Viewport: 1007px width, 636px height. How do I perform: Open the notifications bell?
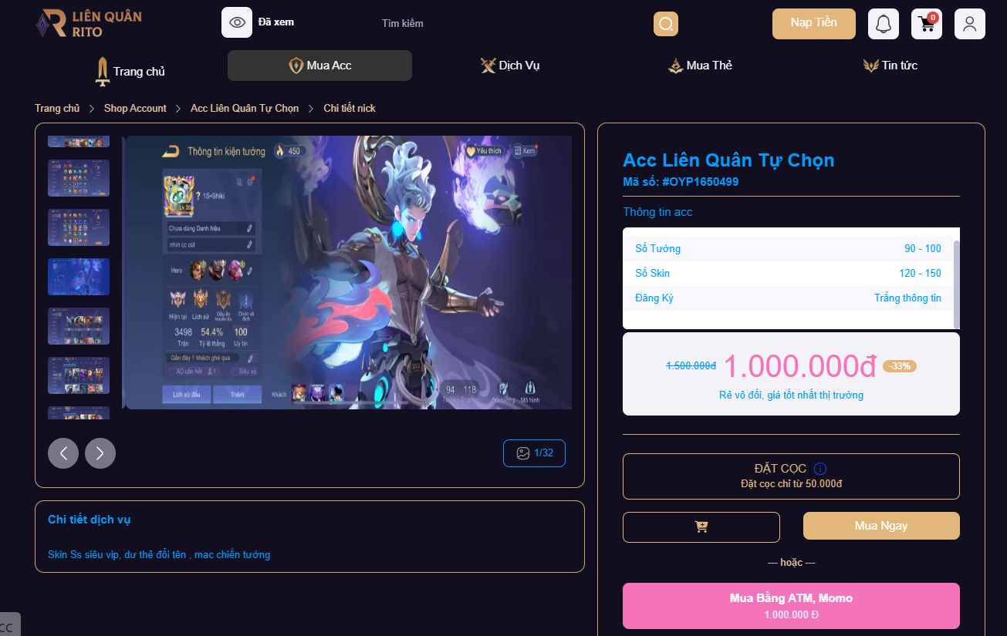pyautogui.click(x=884, y=24)
